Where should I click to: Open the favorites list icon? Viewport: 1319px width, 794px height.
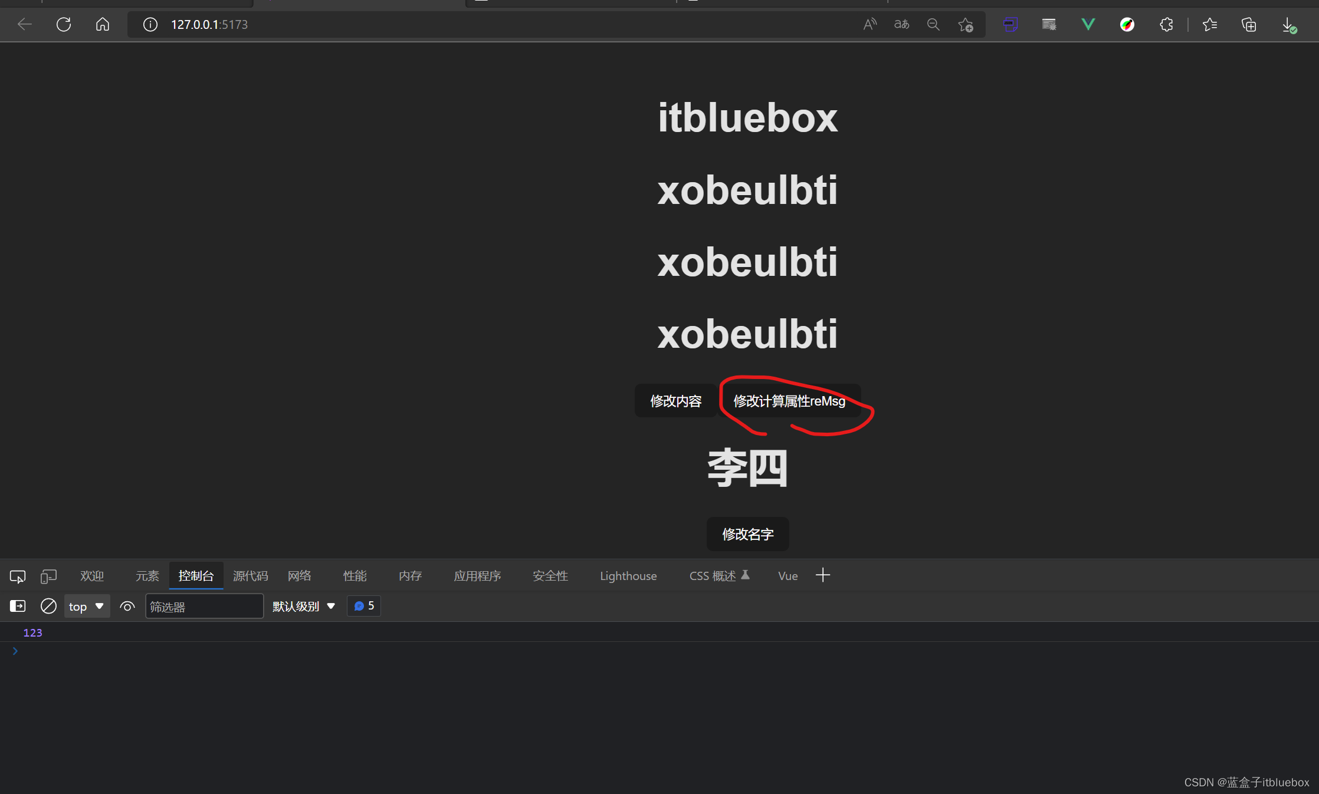(1210, 24)
